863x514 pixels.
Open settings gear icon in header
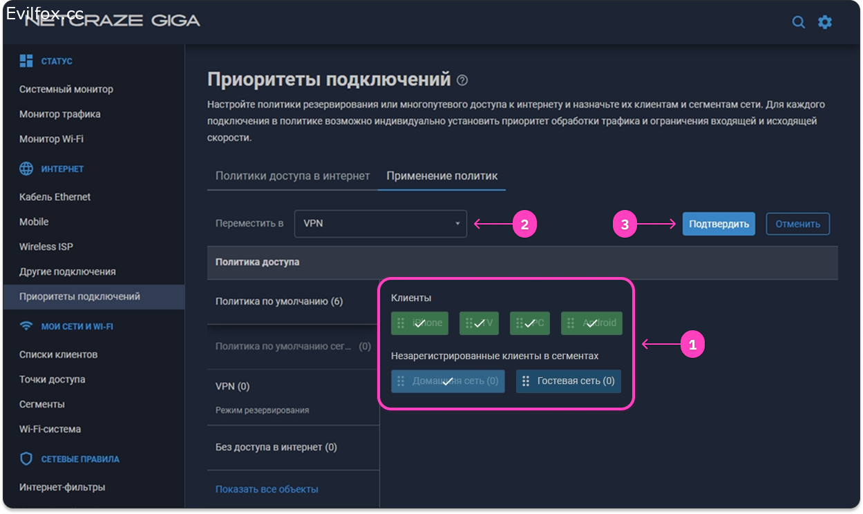coord(825,22)
